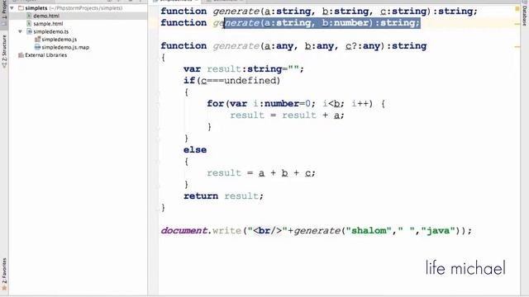
Task: Click 'function' keyword on first code line
Action: click(183, 11)
